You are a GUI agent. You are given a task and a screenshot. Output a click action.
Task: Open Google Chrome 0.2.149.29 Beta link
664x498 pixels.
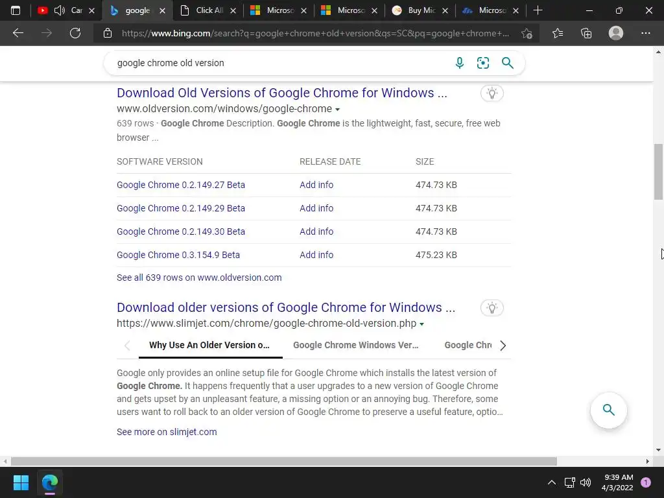point(181,208)
